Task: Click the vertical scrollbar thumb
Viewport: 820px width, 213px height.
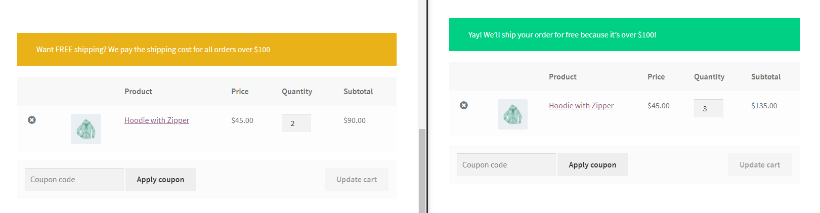Action: [x=422, y=171]
